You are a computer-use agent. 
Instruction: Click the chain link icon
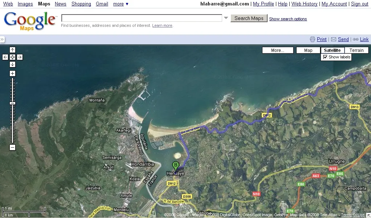click(356, 40)
